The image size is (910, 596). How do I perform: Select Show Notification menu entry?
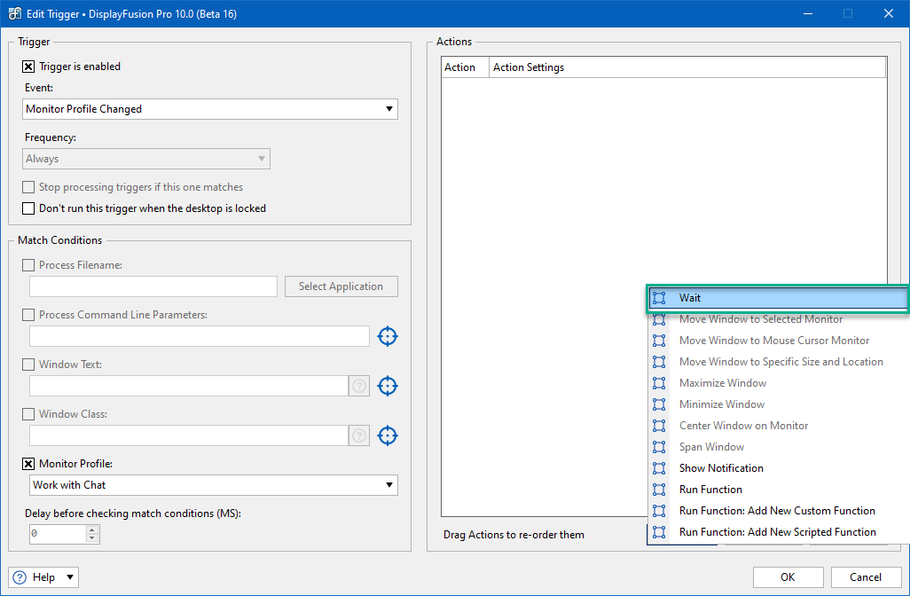click(x=778, y=468)
